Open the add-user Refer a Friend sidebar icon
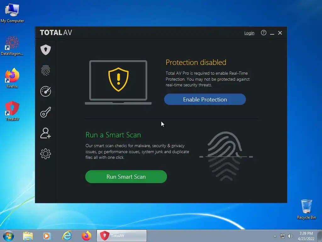Screen dimensions: 322x242 pyautogui.click(x=45, y=133)
